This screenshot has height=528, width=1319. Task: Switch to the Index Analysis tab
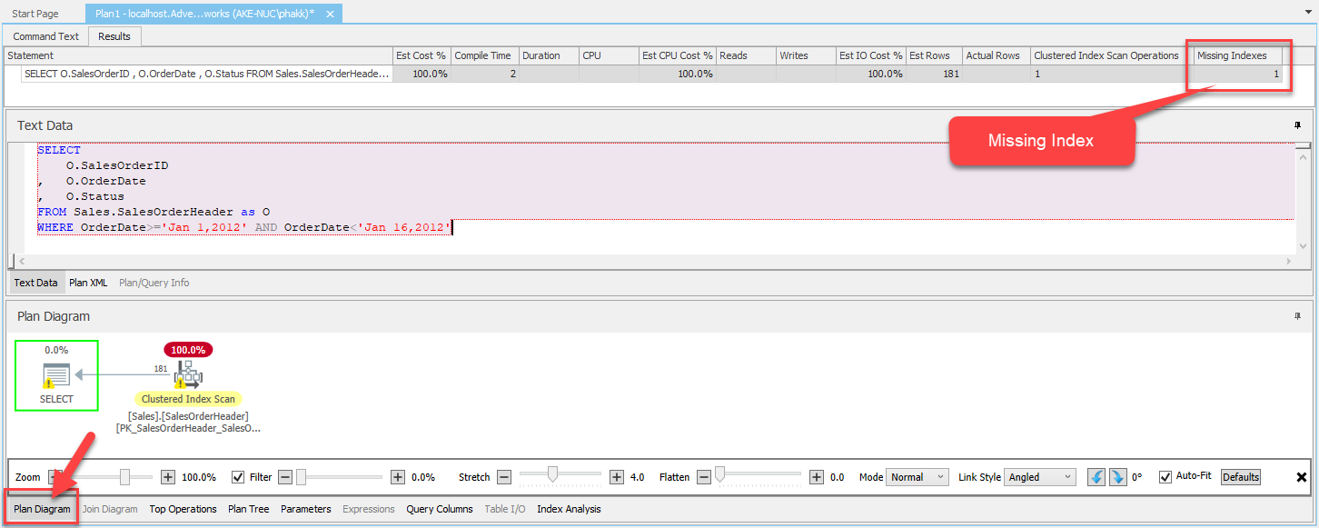tap(569, 509)
